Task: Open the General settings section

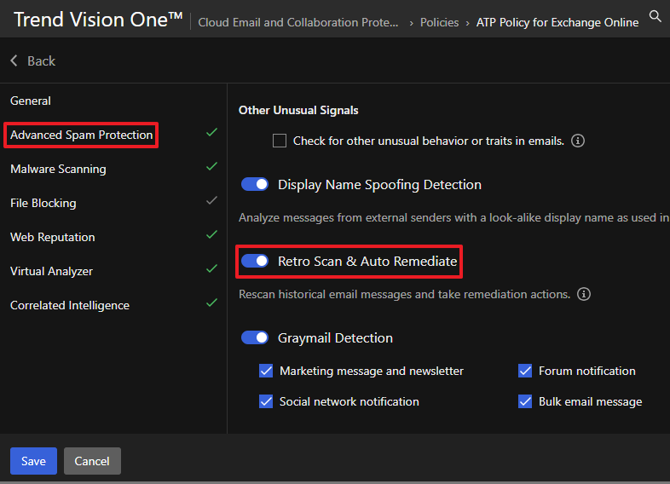Action: pos(31,101)
